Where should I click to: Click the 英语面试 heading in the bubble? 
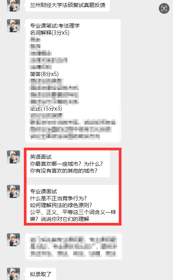[x=41, y=157]
